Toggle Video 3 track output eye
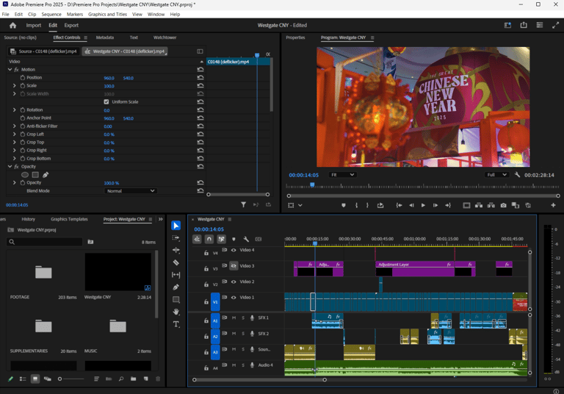The height and width of the screenshot is (394, 564). click(x=234, y=266)
